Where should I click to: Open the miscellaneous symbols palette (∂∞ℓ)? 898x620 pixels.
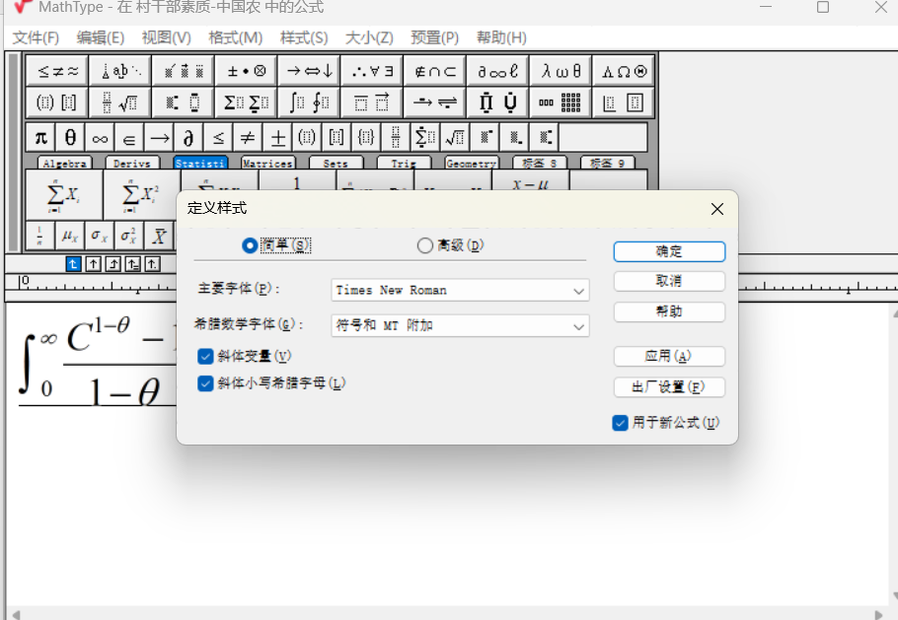tap(498, 71)
